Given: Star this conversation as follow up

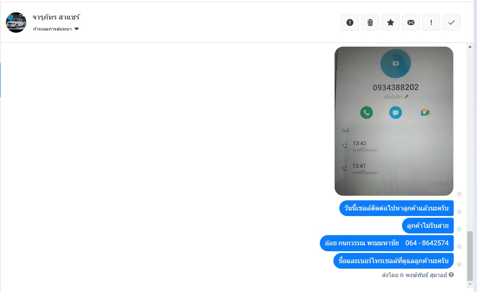Looking at the screenshot, I should (x=391, y=22).
